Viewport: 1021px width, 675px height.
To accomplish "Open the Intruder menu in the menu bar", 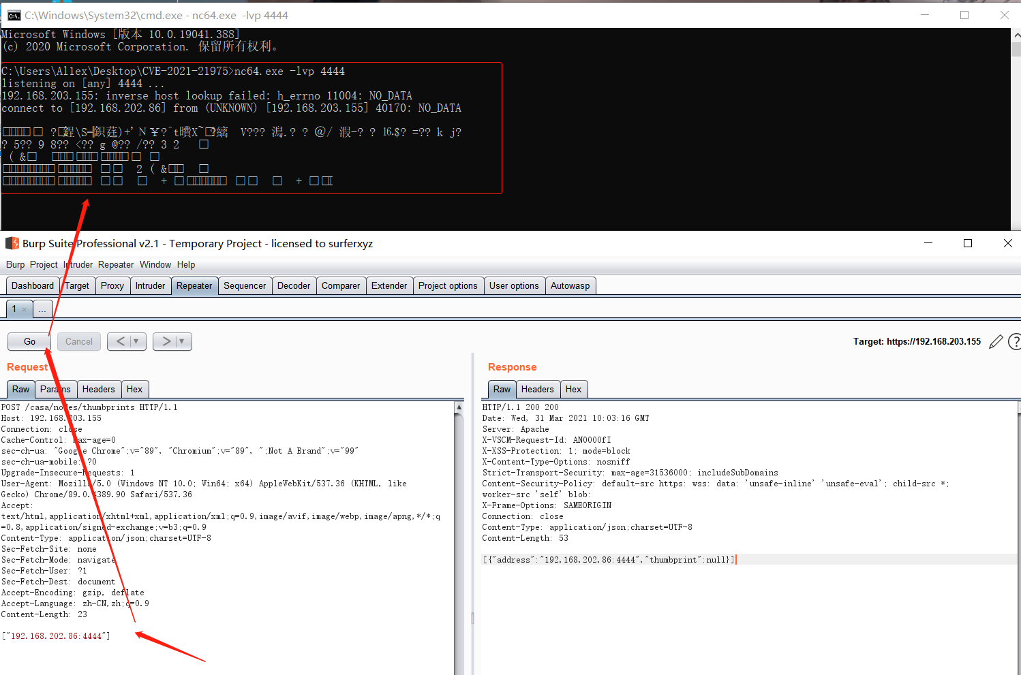I will pos(78,264).
